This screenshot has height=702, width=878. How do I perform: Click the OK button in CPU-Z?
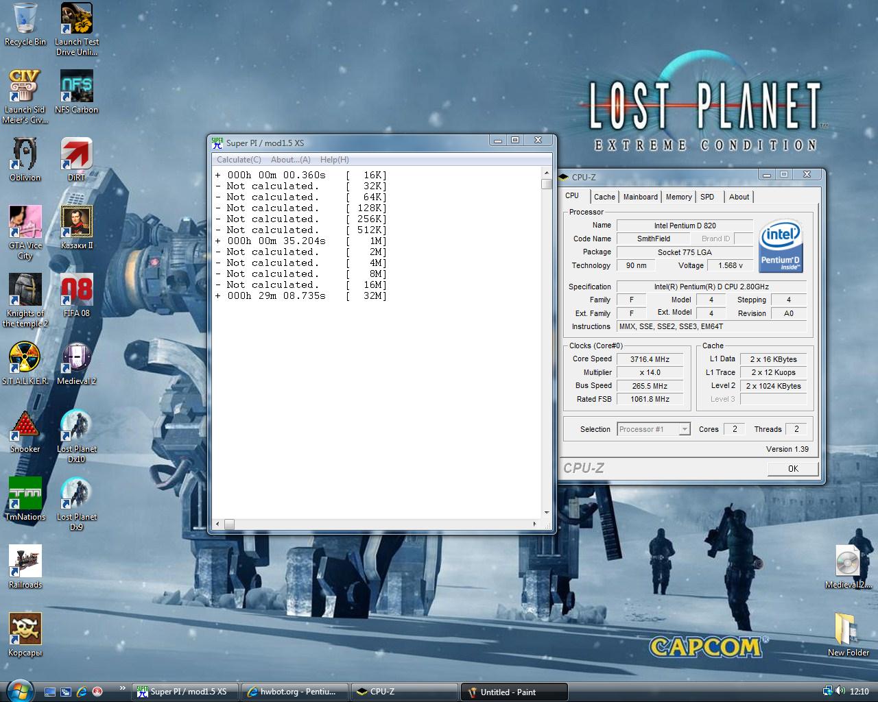tap(793, 469)
